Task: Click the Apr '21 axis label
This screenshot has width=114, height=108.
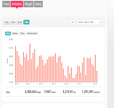Action: [41, 84]
